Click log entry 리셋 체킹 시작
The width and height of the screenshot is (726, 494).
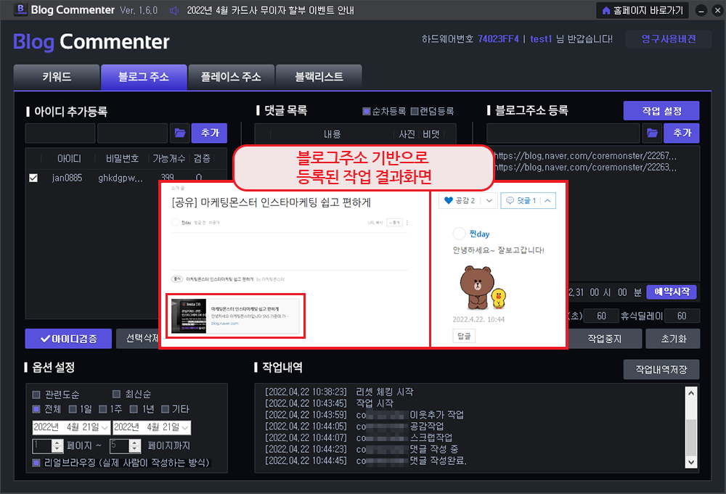(385, 392)
